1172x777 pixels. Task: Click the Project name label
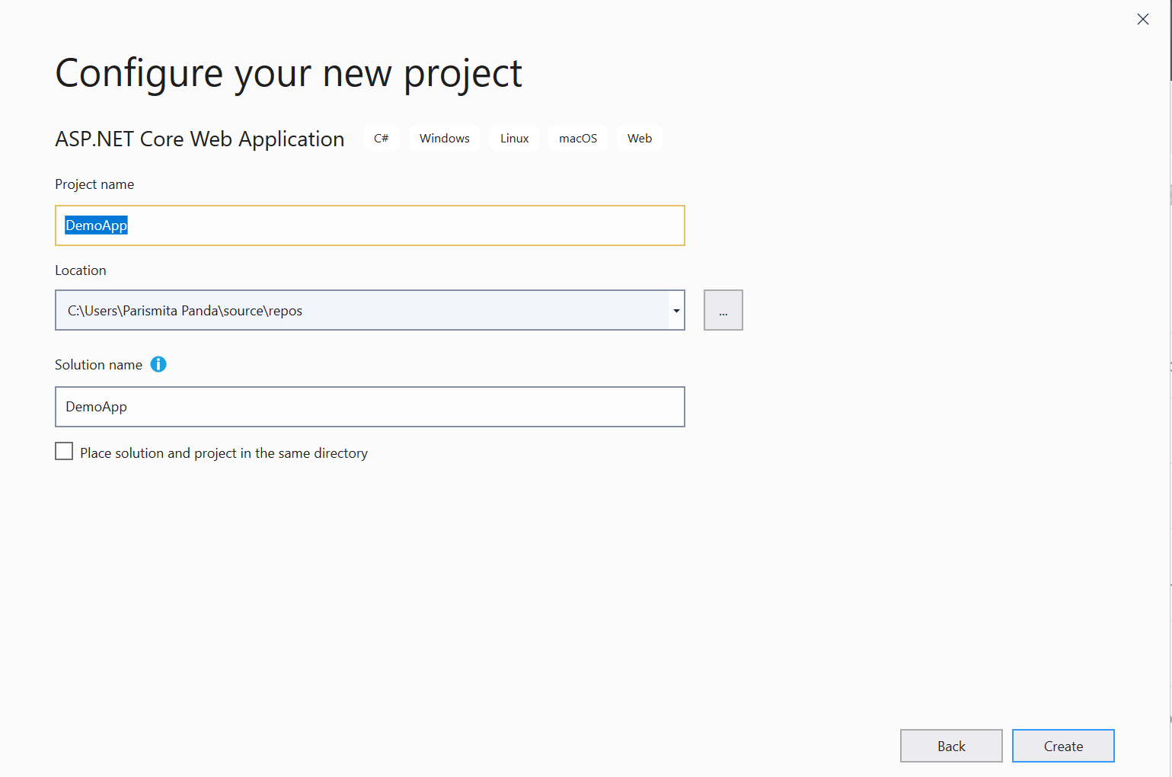94,184
